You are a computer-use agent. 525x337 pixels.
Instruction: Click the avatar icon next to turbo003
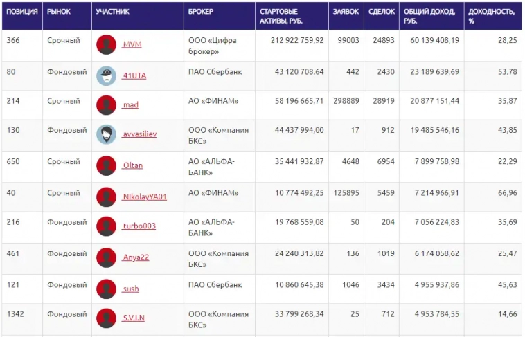pos(106,226)
